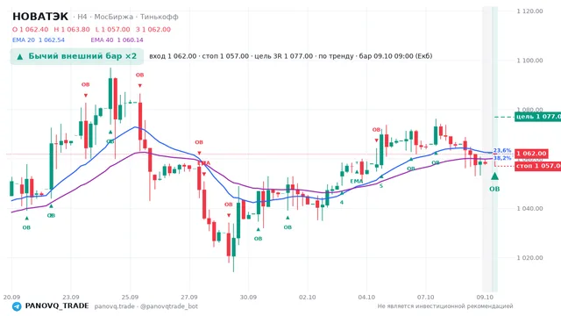Viewport: 561px width, 316px height.
Task: Click the green wave number 5 label
Action: 381,186
